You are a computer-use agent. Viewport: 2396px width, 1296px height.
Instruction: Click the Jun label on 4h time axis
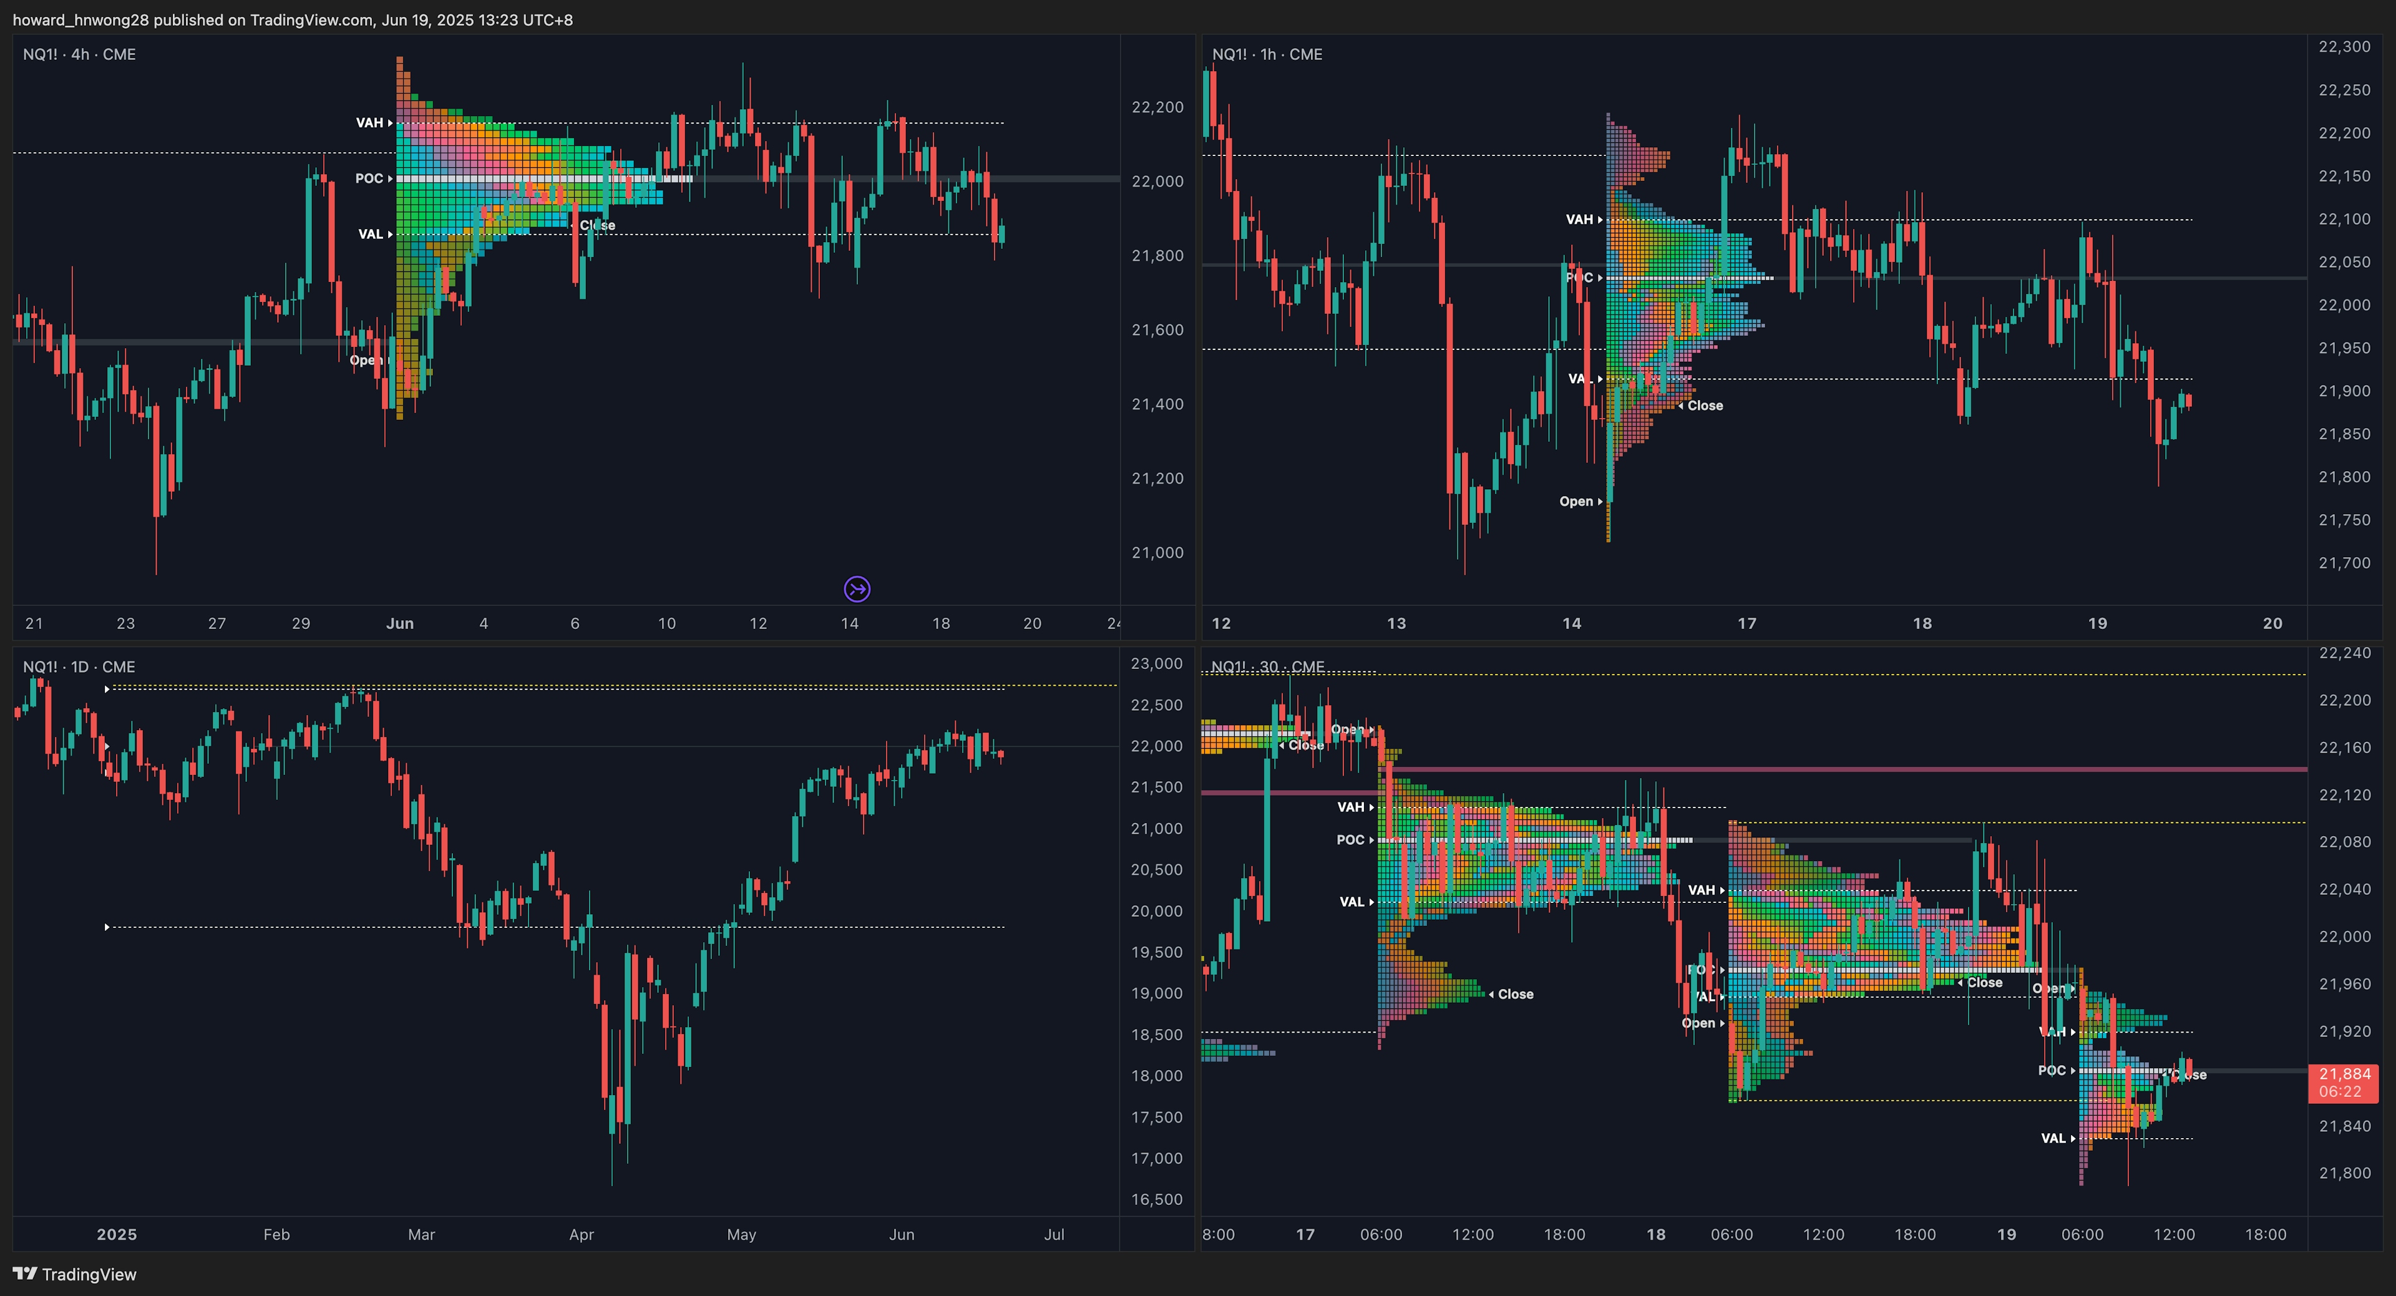click(x=400, y=623)
